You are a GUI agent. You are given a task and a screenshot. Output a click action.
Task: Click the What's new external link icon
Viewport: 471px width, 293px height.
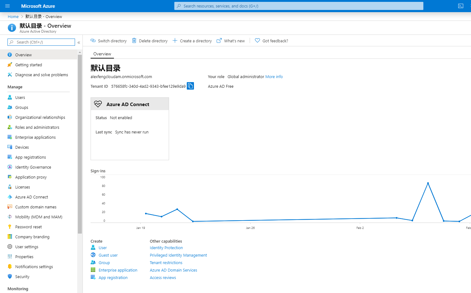[219, 40]
